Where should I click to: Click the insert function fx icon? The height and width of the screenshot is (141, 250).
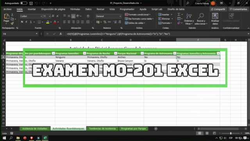point(61,34)
